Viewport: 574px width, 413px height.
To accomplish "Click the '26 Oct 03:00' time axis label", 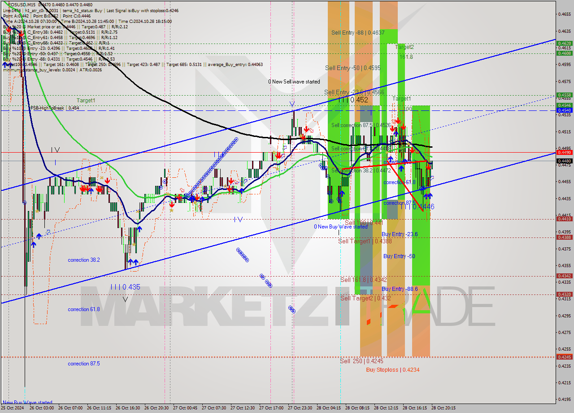I will (x=42, y=408).
